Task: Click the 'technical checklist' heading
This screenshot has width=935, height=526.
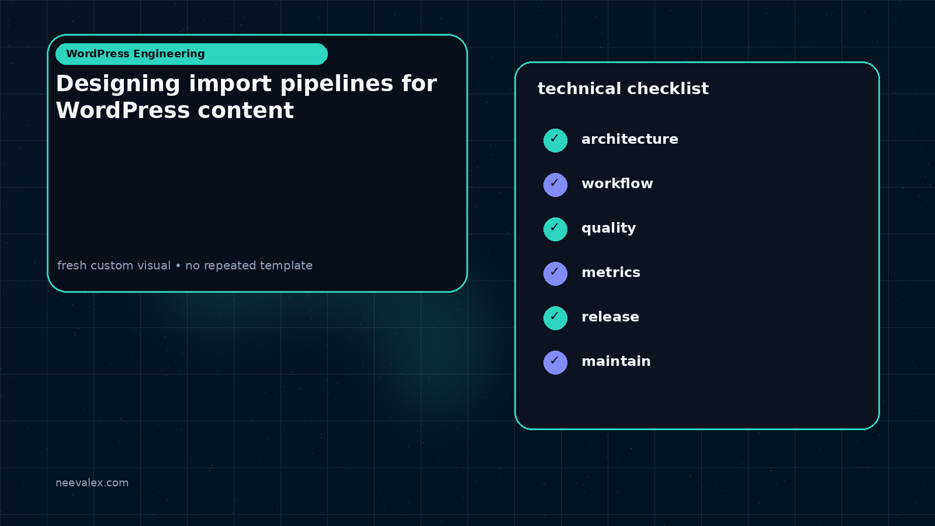Action: click(623, 89)
